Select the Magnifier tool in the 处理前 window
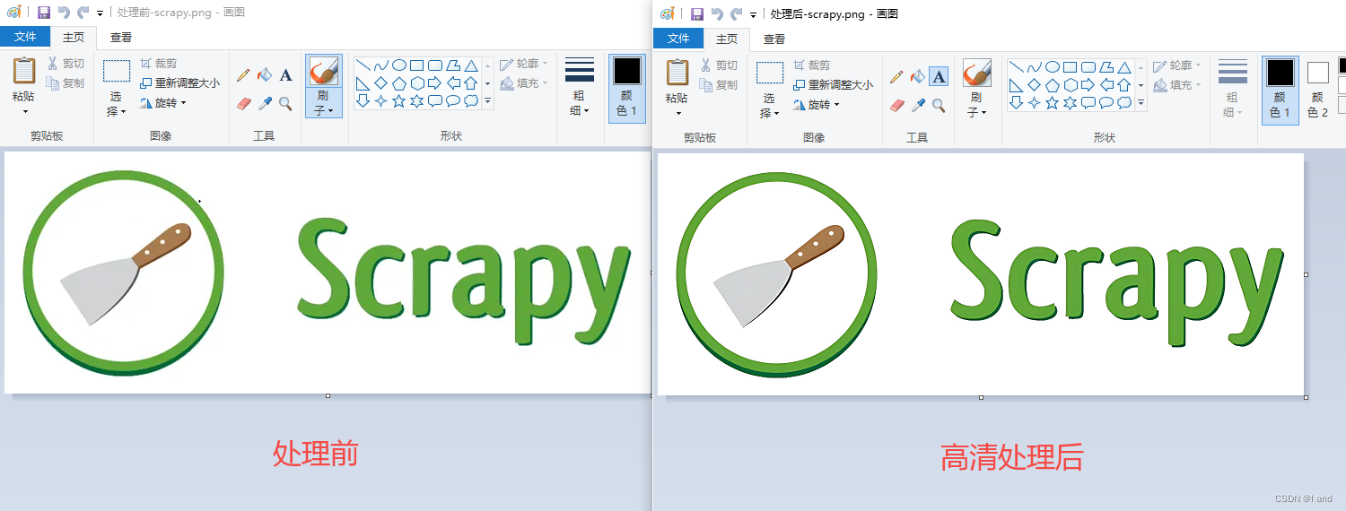This screenshot has width=1346, height=511. [x=285, y=104]
